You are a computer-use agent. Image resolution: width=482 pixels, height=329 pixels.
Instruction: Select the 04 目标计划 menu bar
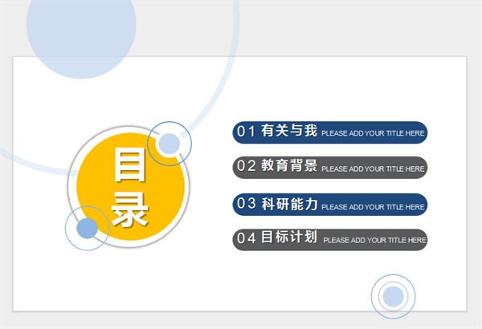tap(330, 240)
